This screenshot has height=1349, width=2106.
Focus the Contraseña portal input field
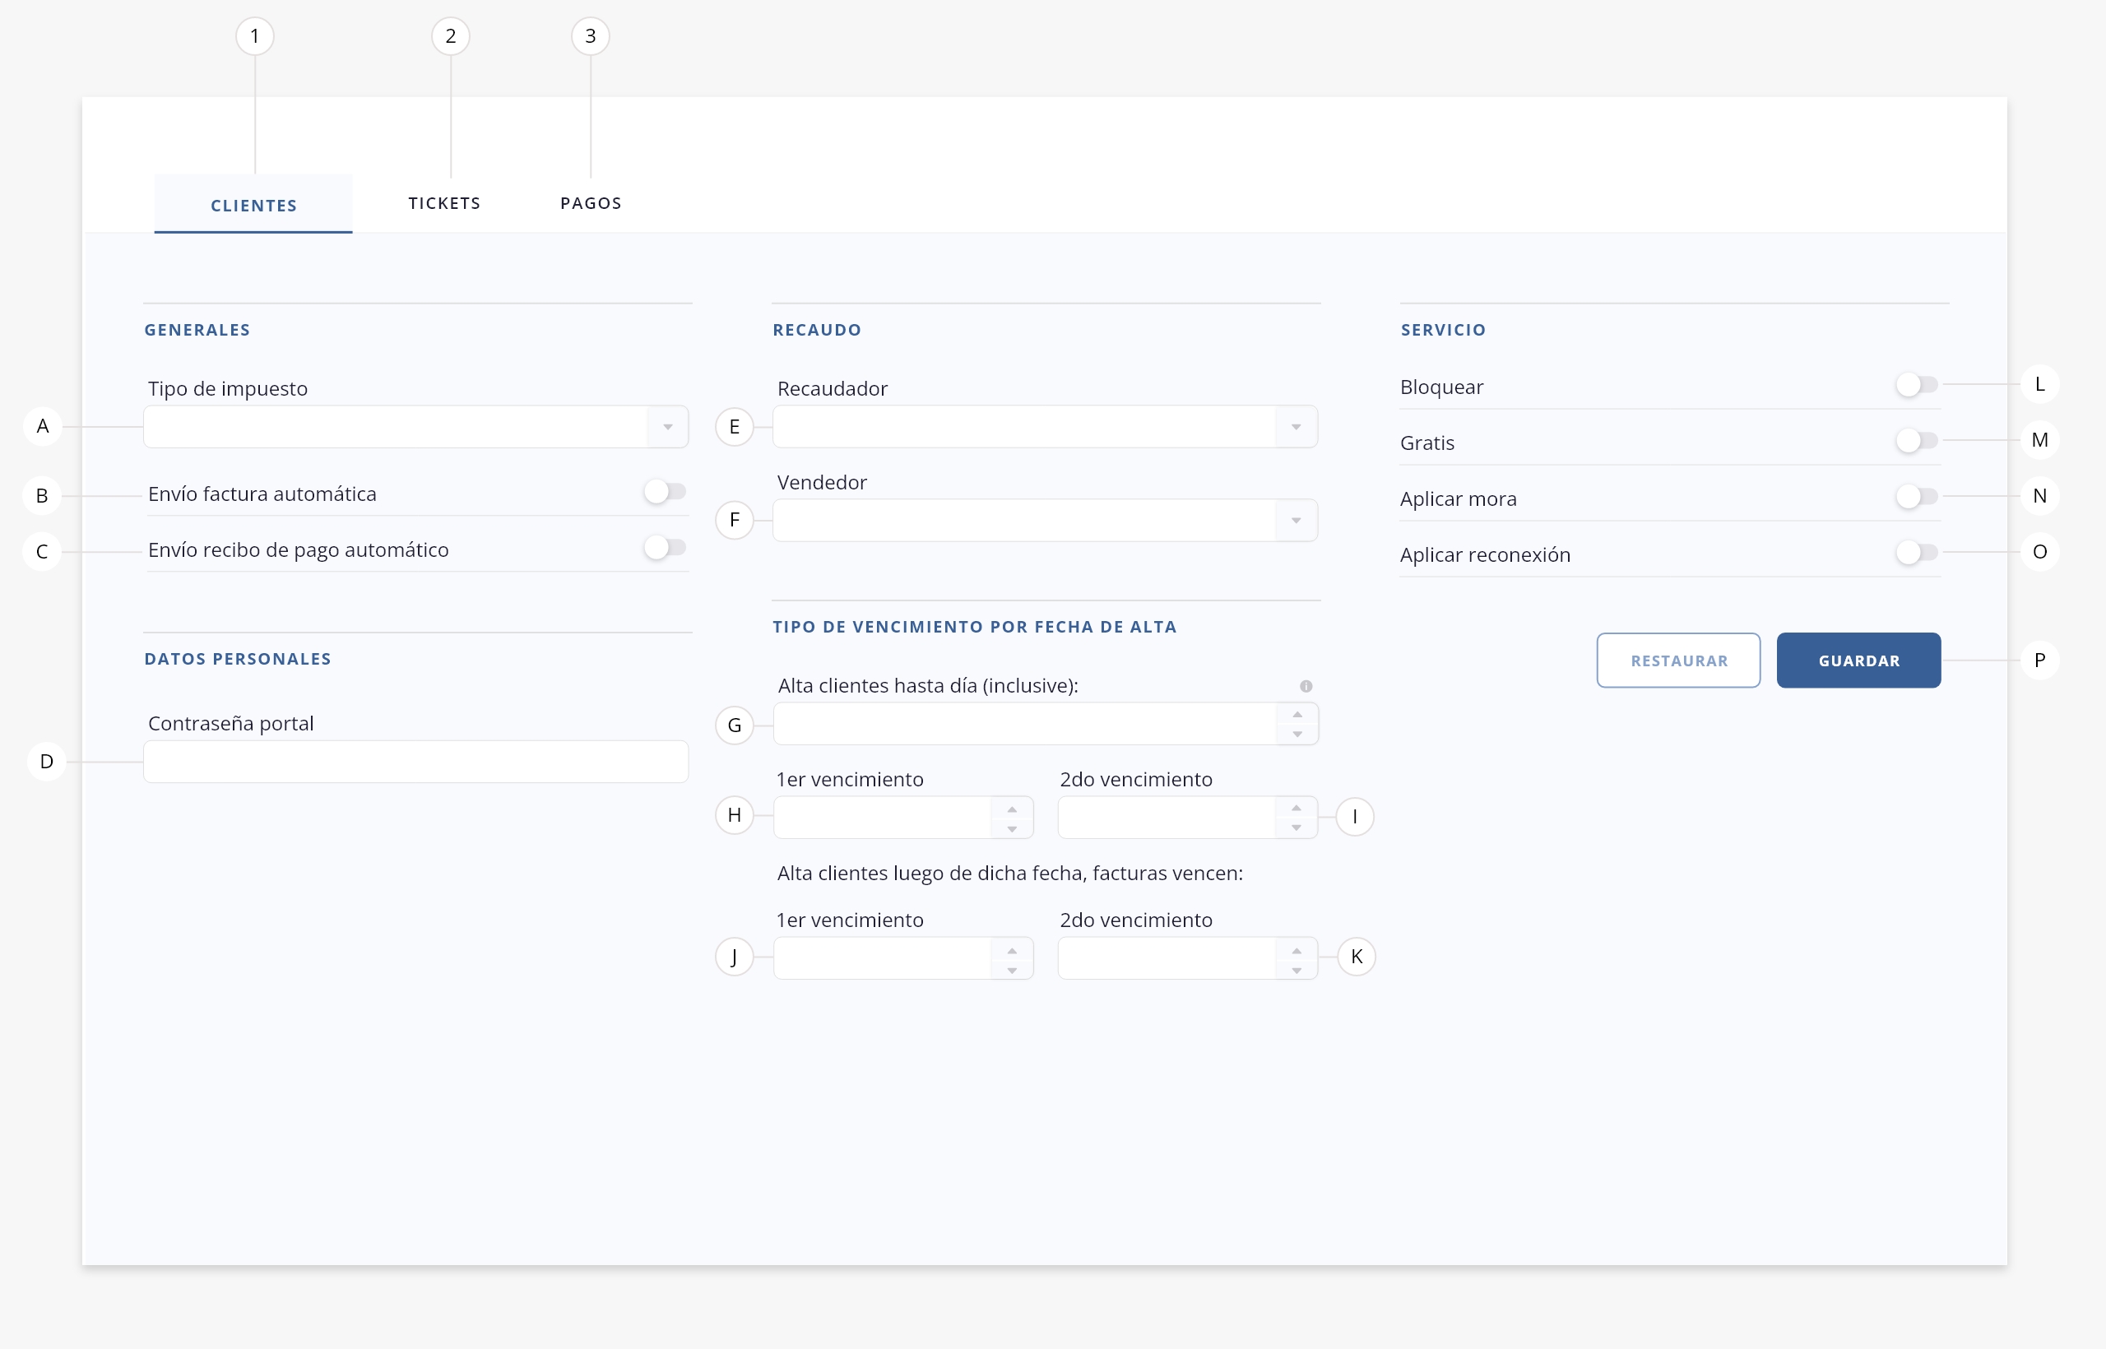click(x=415, y=762)
